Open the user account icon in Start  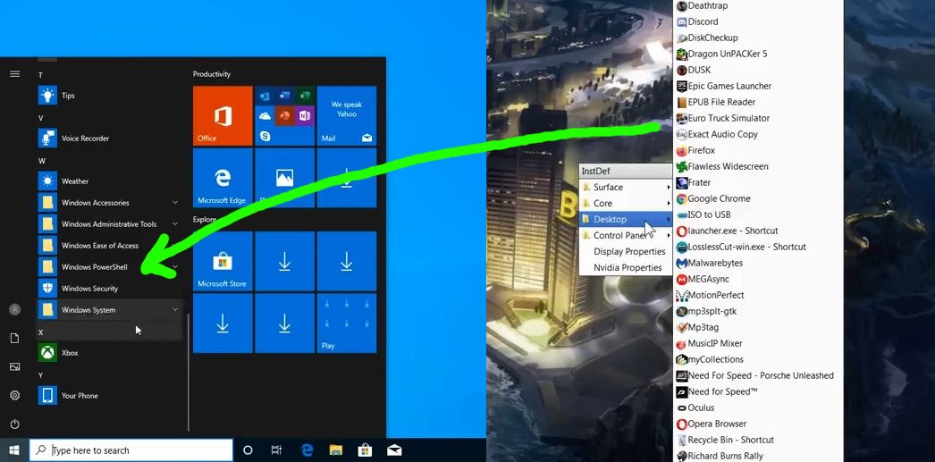click(x=15, y=309)
